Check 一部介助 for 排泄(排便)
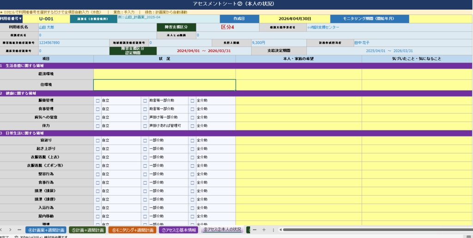Image resolution: width=473 pixels, height=238 pixels. 146,199
